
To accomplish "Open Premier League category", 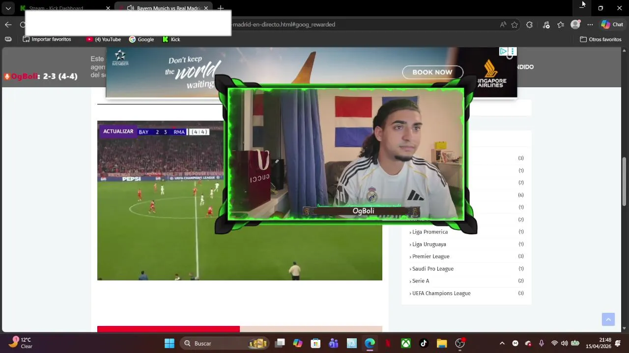I will [x=430, y=256].
